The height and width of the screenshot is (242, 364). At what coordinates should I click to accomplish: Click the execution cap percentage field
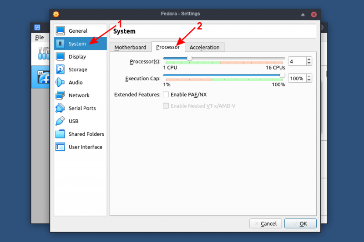pyautogui.click(x=298, y=78)
